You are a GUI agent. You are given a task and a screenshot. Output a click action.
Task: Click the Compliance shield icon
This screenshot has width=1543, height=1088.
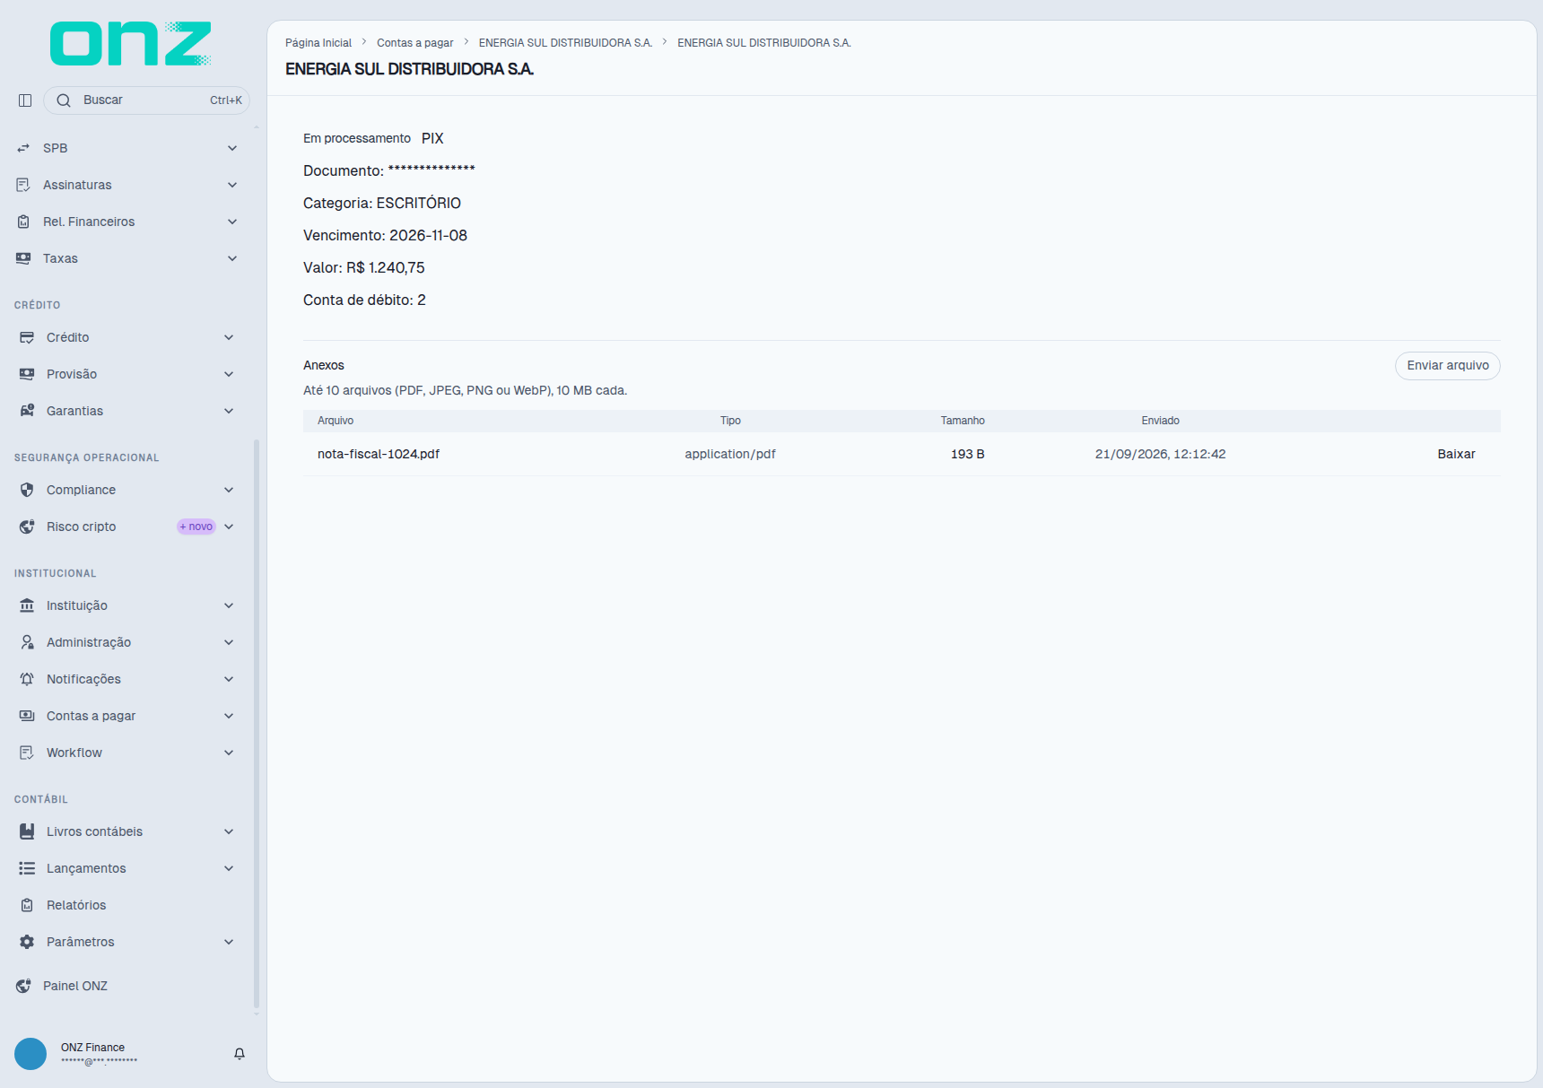[x=27, y=490]
